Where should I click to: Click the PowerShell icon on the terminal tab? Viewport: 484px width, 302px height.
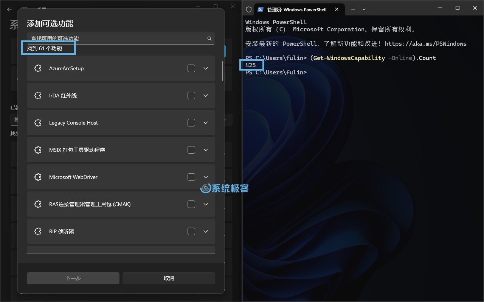click(261, 9)
